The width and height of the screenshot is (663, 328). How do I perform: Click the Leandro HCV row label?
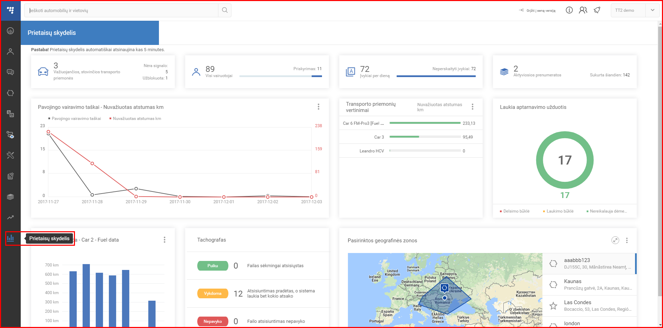372,151
